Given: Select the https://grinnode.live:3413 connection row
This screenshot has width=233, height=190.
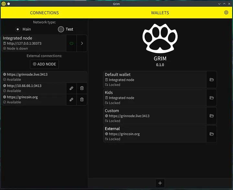Looking at the screenshot, I should pos(44,77).
